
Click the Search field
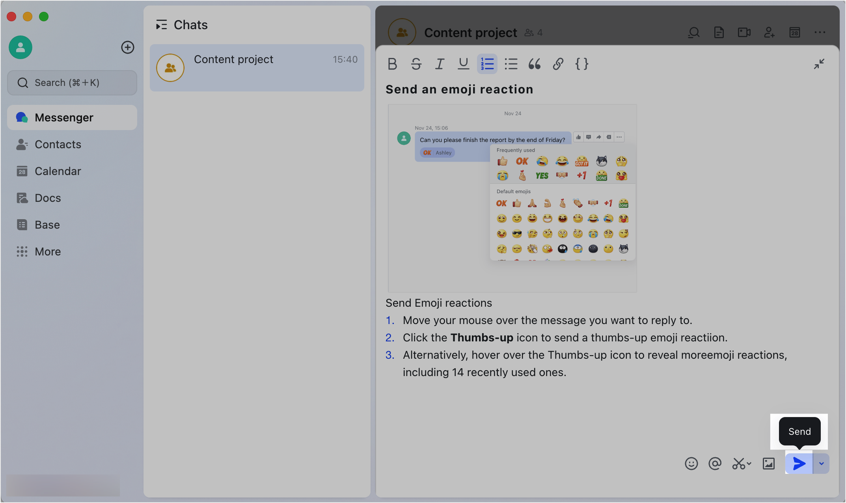coord(72,83)
